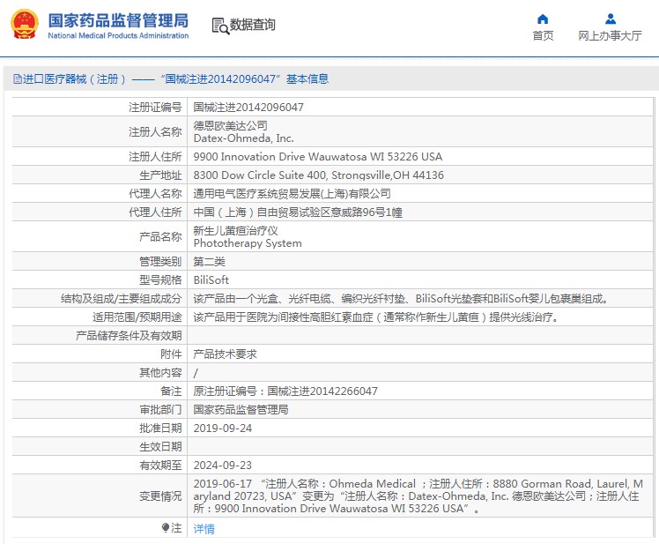Click 国家药品监督管理局 site title
Image resolution: width=659 pixels, height=544 pixels.
click(118, 20)
